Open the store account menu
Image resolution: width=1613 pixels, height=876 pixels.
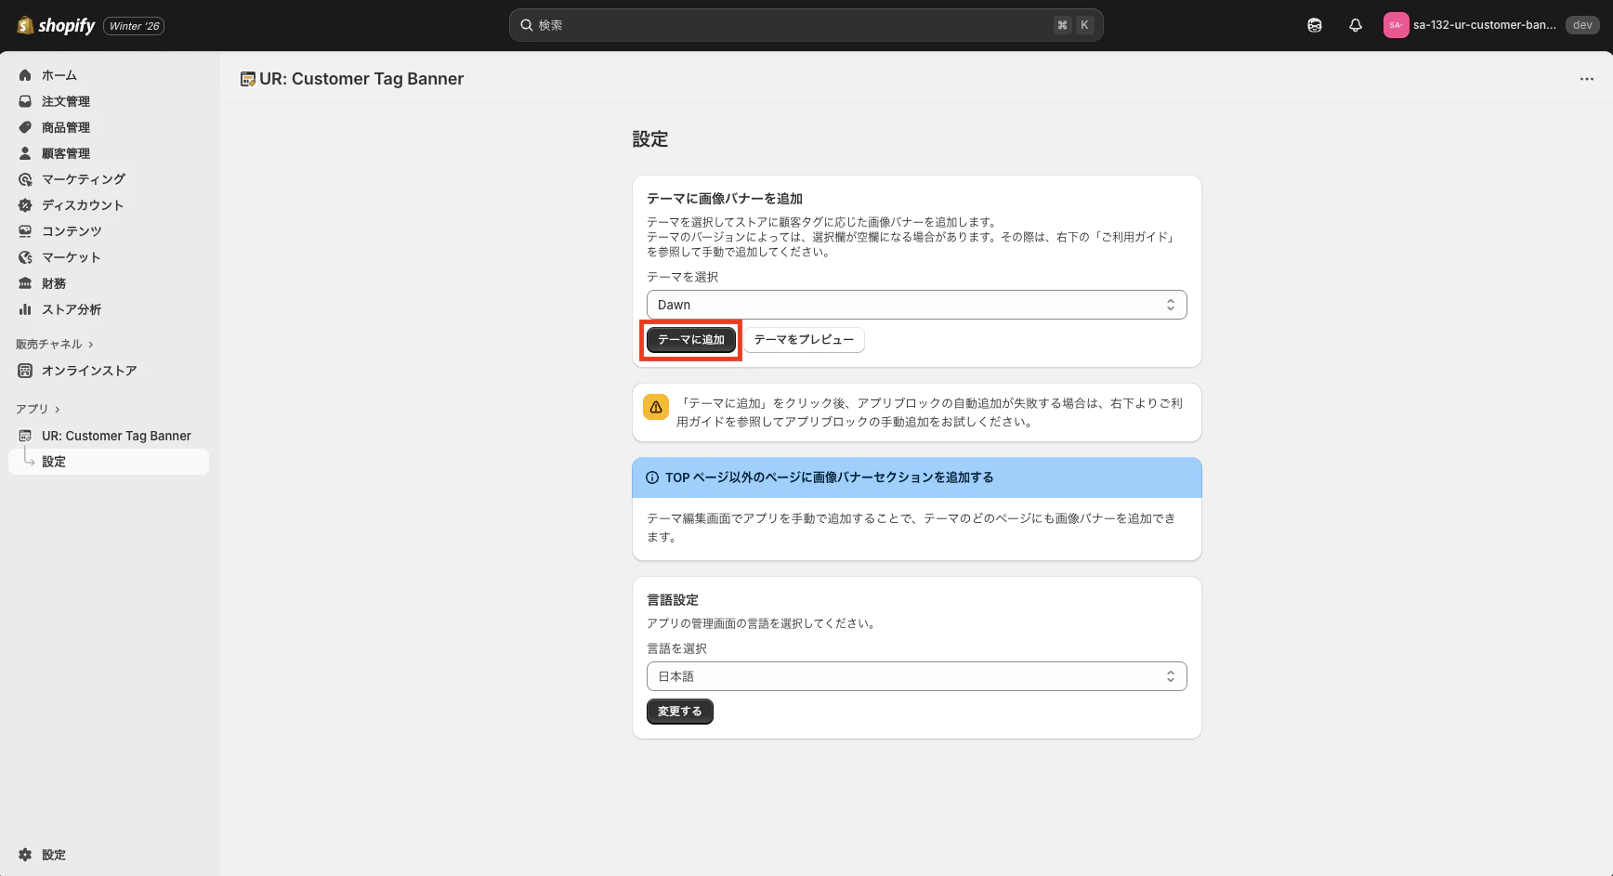tap(1489, 25)
